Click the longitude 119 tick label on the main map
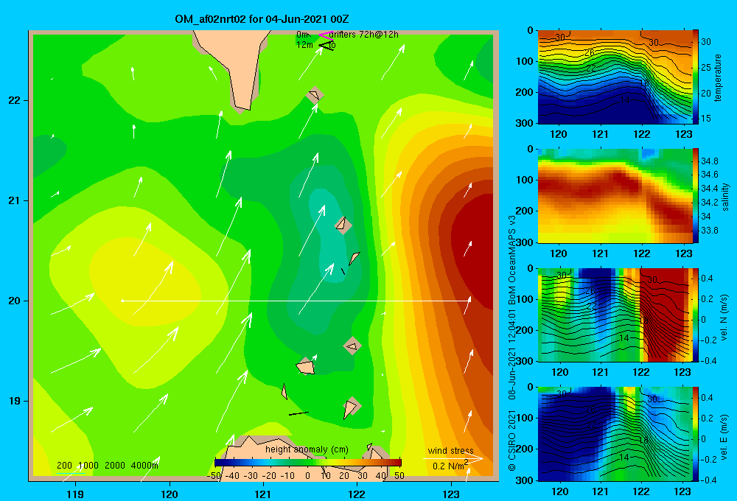Viewport: 737px width, 501px height. pyautogui.click(x=75, y=494)
